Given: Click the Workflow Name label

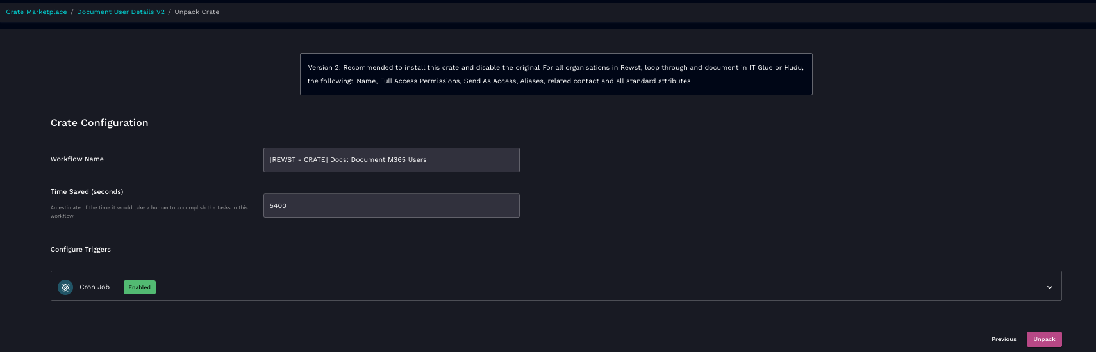Looking at the screenshot, I should pos(77,159).
